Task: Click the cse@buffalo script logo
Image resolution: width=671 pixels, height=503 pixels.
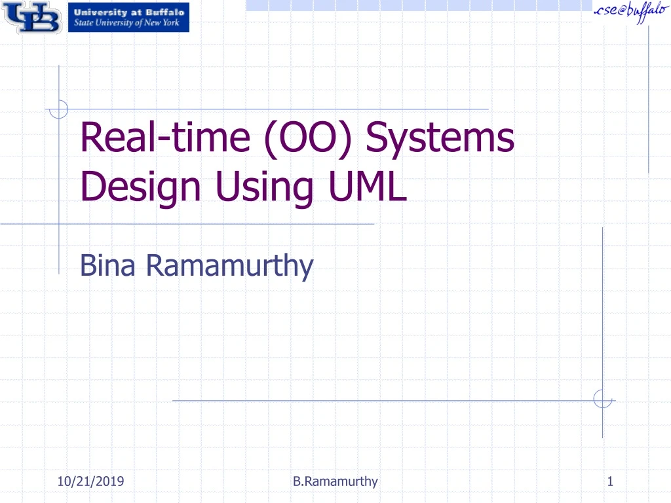Action: pos(628,11)
